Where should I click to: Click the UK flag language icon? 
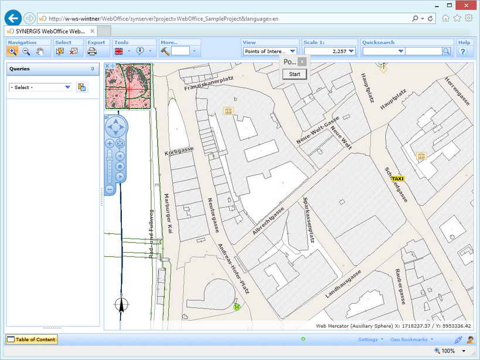pyautogui.click(x=119, y=52)
